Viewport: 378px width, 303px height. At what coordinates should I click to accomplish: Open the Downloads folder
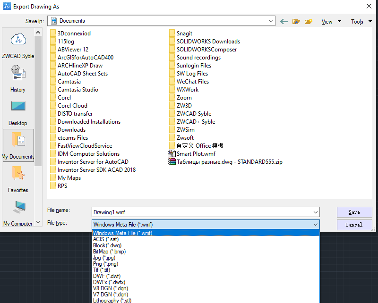pos(68,130)
